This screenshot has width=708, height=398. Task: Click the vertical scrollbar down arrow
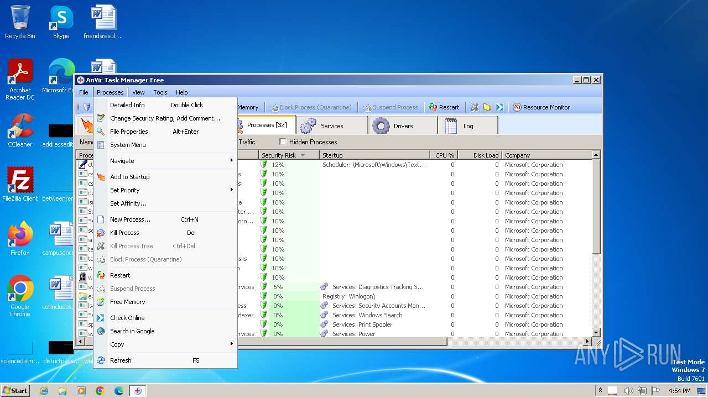click(x=596, y=333)
